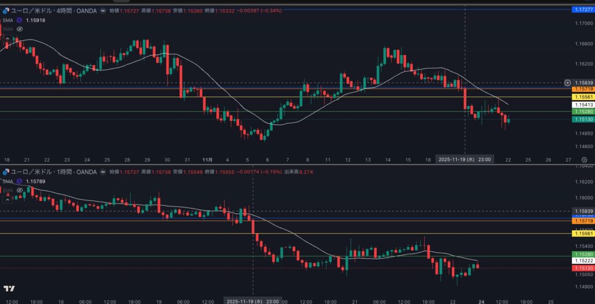Click the plus button beside the 1.15839 price label
The image size is (595, 304).
coord(567,83)
